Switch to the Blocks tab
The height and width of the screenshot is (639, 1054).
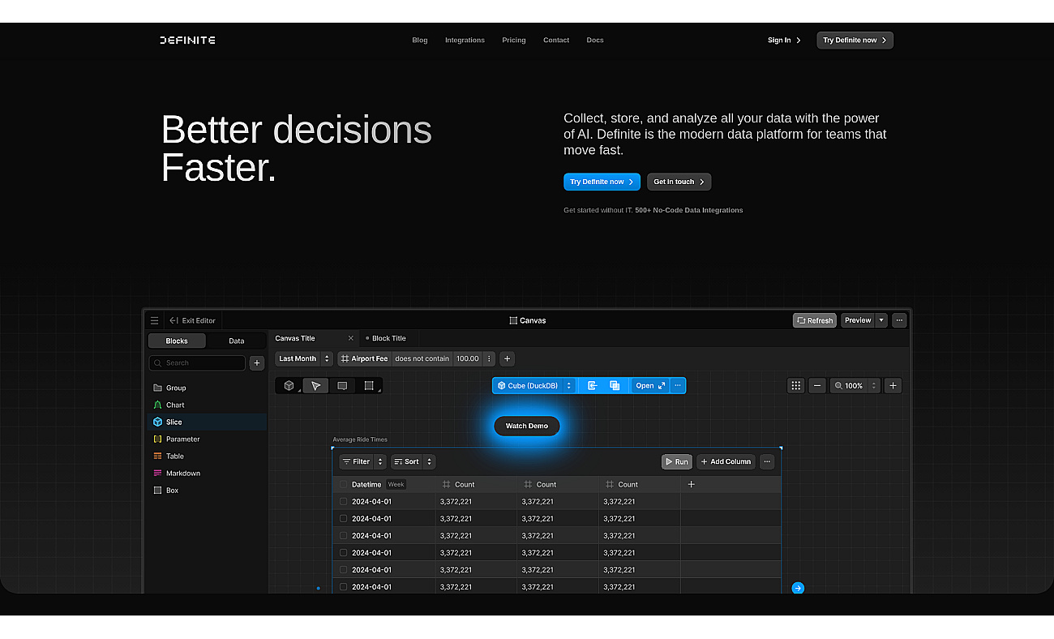coord(177,341)
